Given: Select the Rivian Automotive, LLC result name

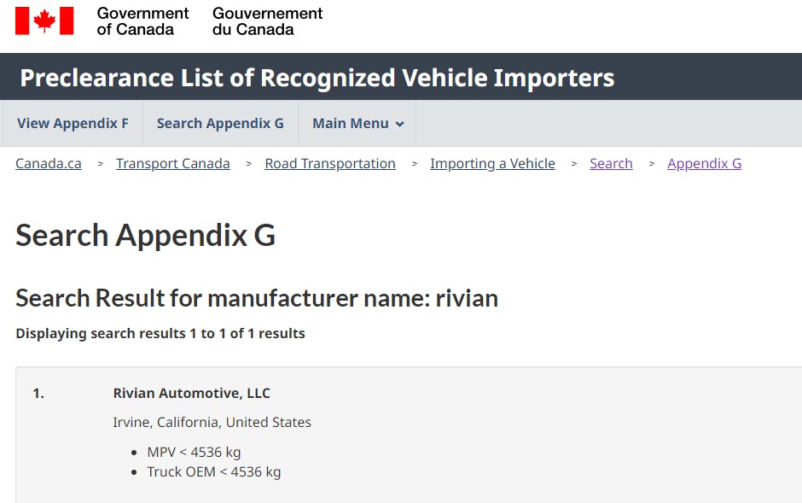Looking at the screenshot, I should pos(191,393).
